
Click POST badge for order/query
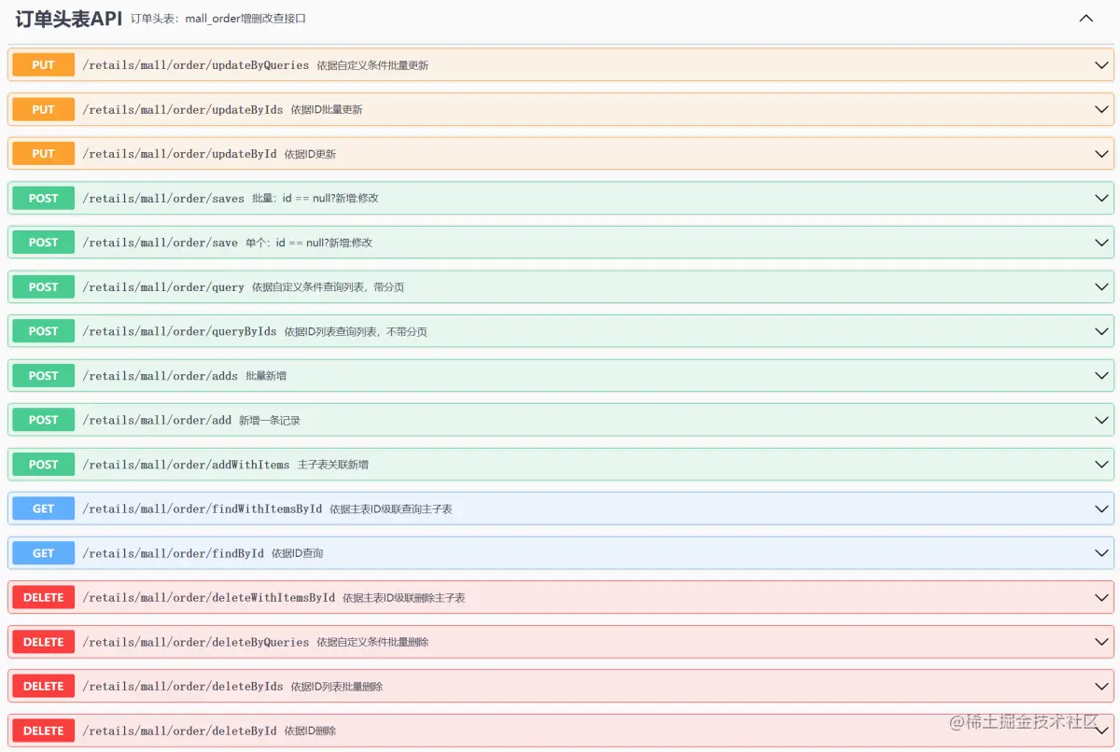tap(43, 287)
